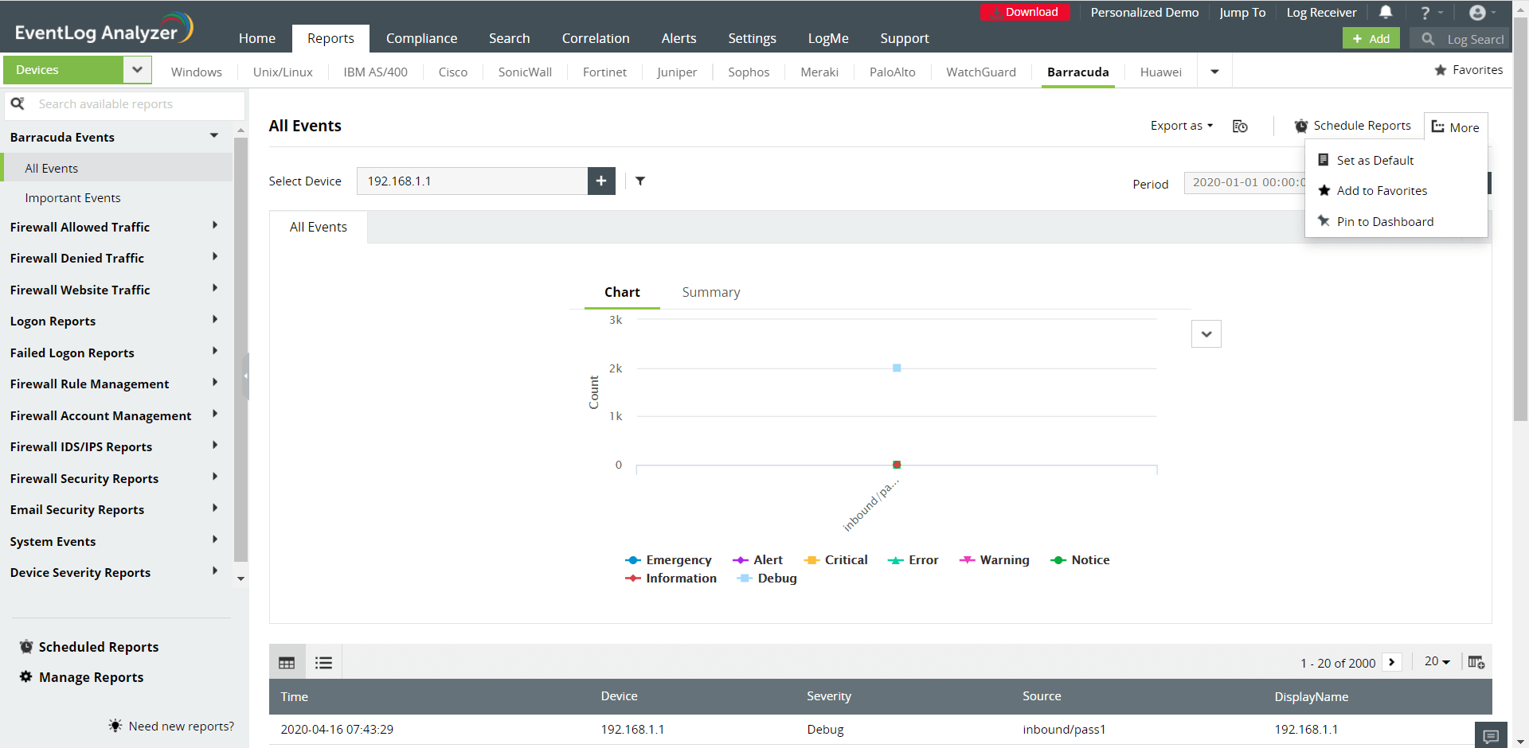Click the plus button beside device field
Image resolution: width=1529 pixels, height=748 pixels.
[x=601, y=181]
